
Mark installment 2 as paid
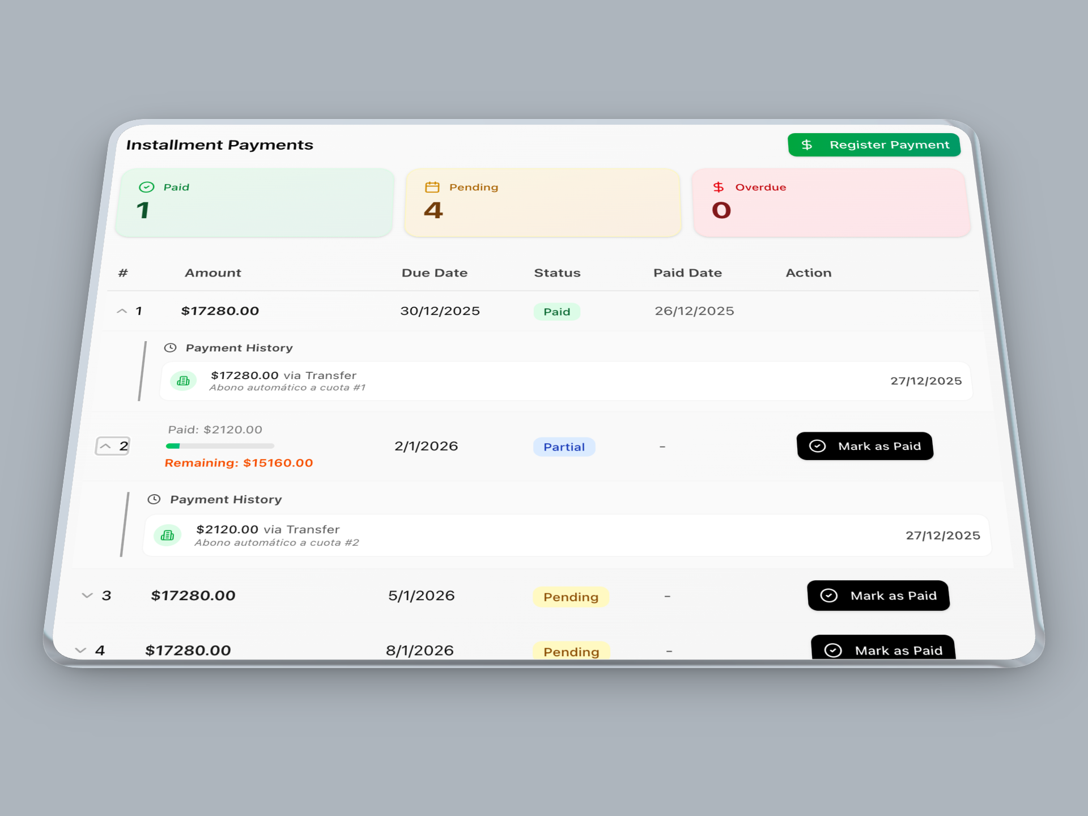[865, 447]
